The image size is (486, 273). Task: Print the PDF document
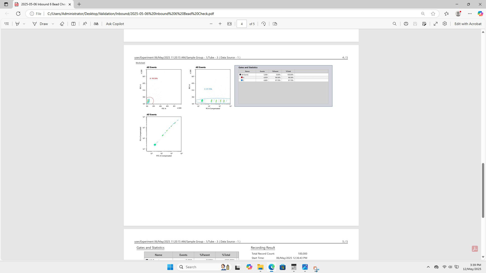click(406, 24)
